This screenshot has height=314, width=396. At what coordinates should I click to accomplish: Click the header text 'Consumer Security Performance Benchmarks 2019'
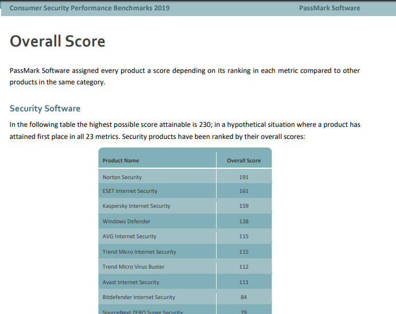click(89, 8)
